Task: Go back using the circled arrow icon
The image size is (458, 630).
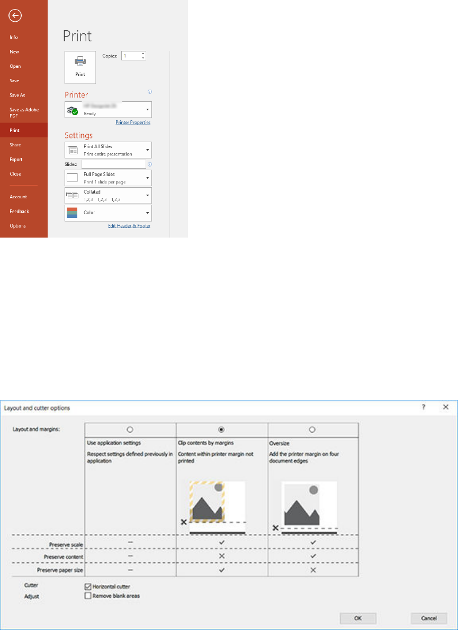Action: click(15, 16)
